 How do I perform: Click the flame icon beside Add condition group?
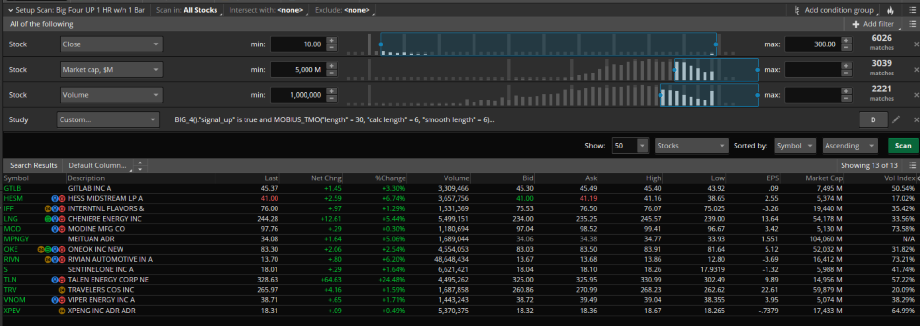pyautogui.click(x=890, y=10)
